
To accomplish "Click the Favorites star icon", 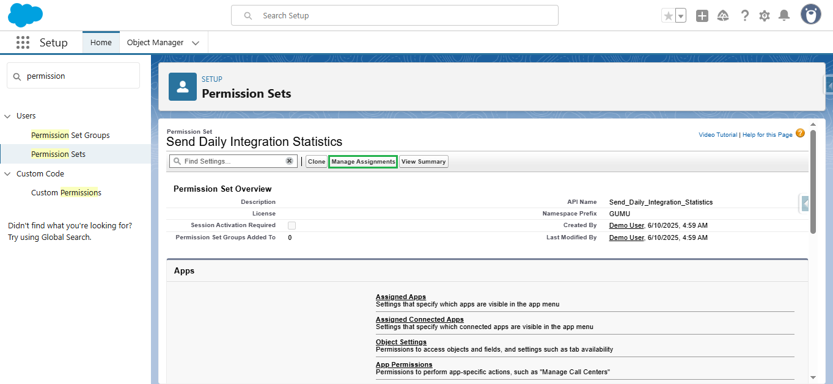I will coord(669,16).
